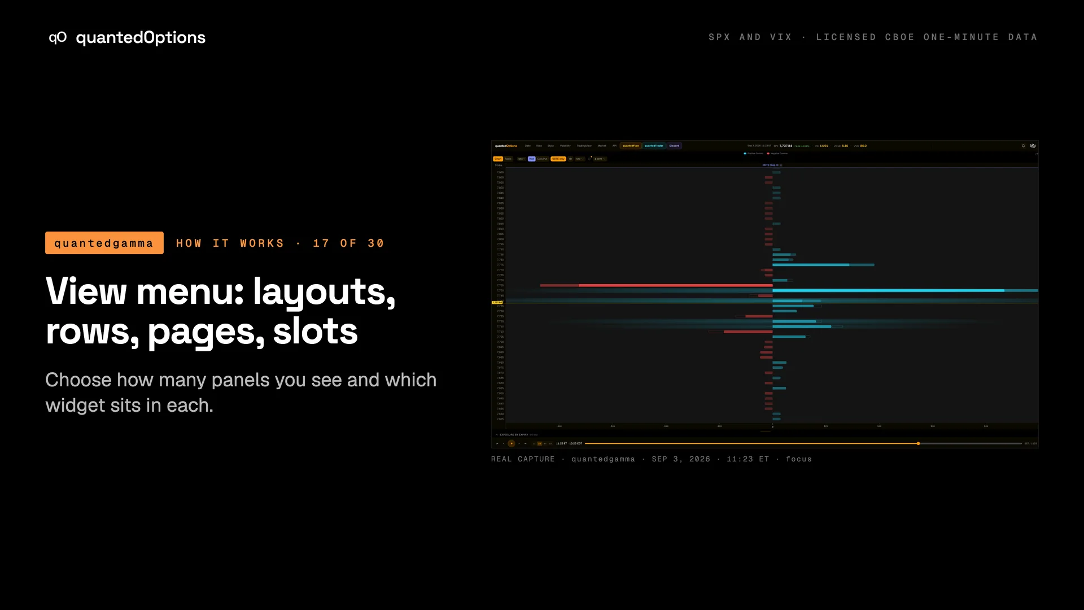The width and height of the screenshot is (1084, 610).
Task: Toggle the Positive Gamma legend
Action: [754, 153]
